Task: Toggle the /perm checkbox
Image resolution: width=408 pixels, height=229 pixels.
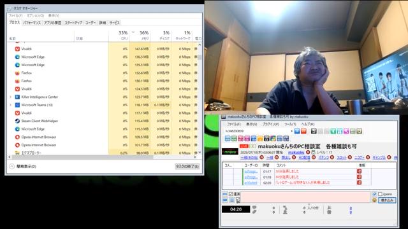Action: (380, 194)
